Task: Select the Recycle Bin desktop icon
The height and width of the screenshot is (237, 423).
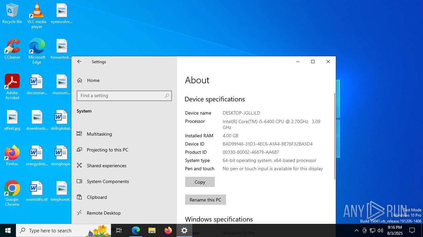Action: coord(12,14)
